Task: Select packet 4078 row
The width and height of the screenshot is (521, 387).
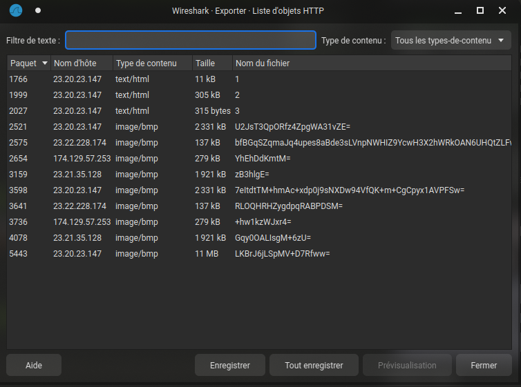Action: [x=259, y=238]
